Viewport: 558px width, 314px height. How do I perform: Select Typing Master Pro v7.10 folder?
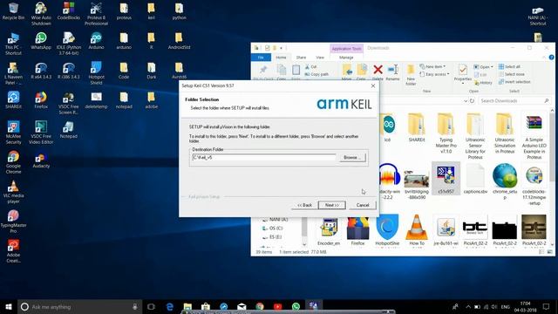446,133
